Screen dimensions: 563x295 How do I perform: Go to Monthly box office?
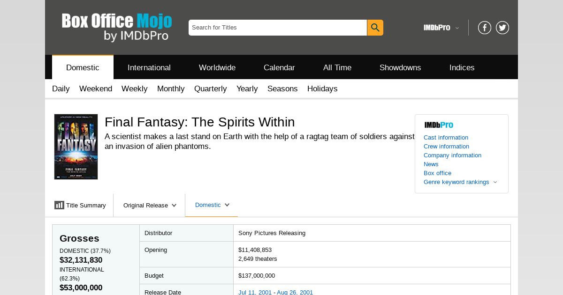(171, 88)
